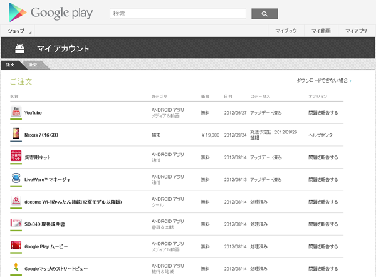376x277 pixels.
Task: Switch to the 設定 tab
Action: (x=33, y=65)
